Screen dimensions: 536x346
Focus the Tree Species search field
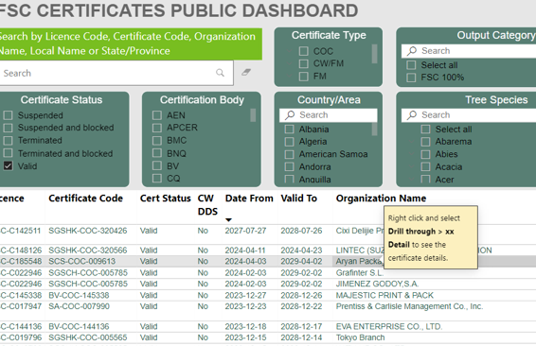pos(469,115)
